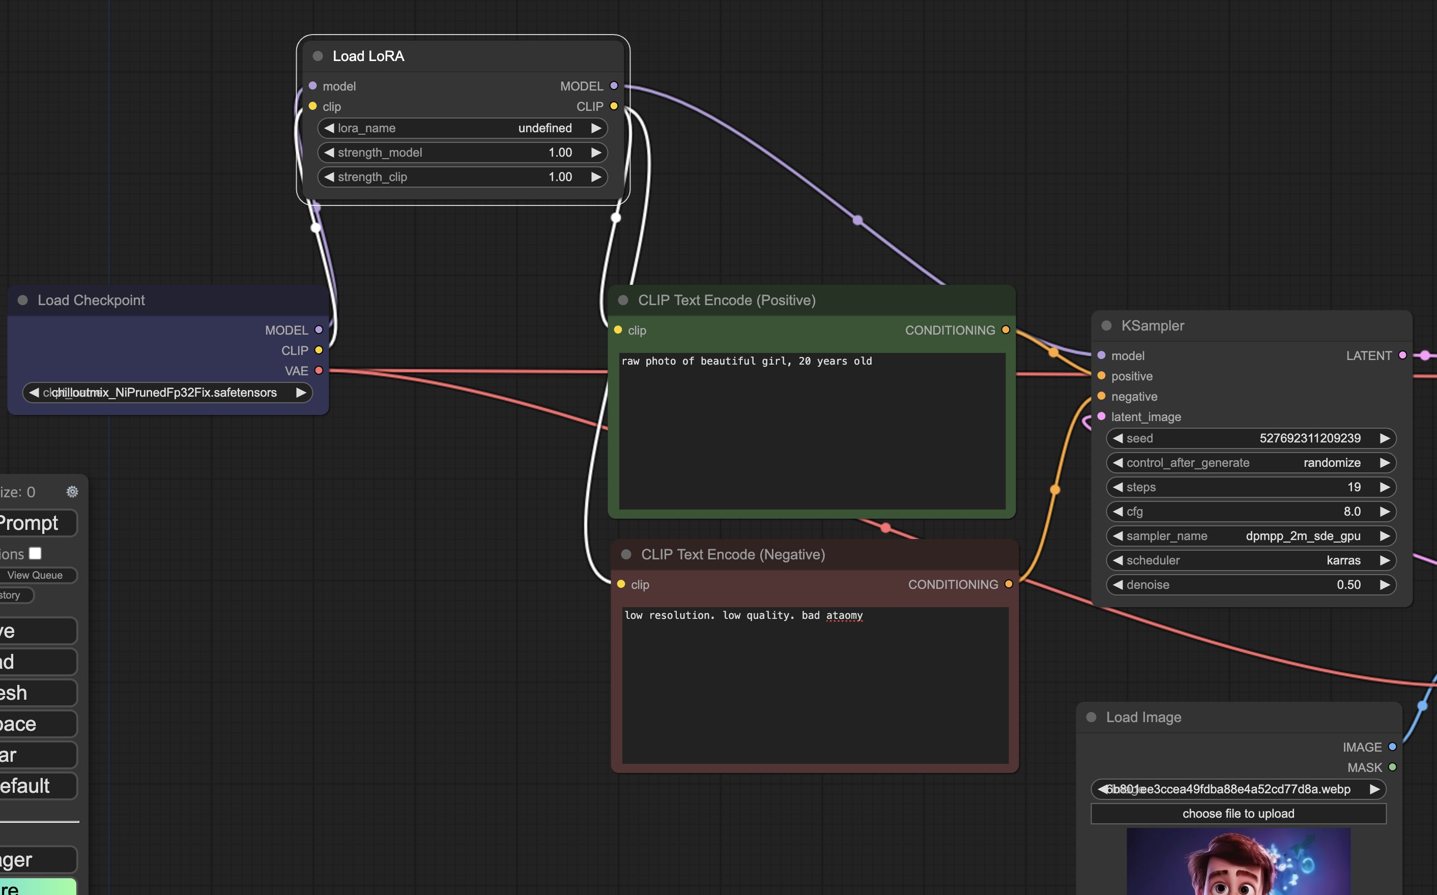Adjust the denoise 0.50 slider field
Screen dimensions: 1437x895
click(x=1250, y=585)
